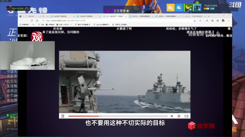Open browser profile avatar
Image resolution: width=245 pixels, height=137 pixels.
pos(223,21)
